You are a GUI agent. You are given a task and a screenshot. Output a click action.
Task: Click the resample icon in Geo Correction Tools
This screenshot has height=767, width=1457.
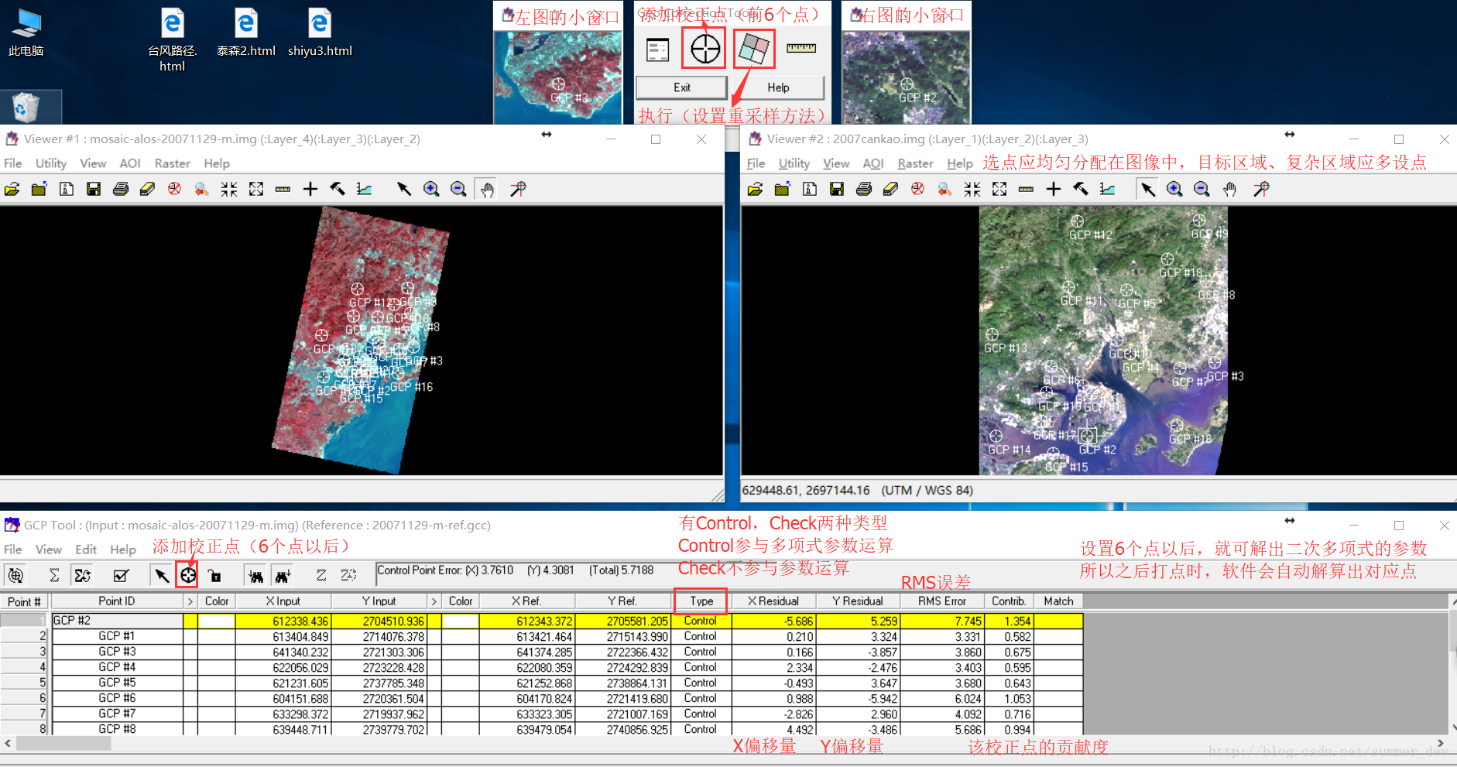tap(753, 50)
